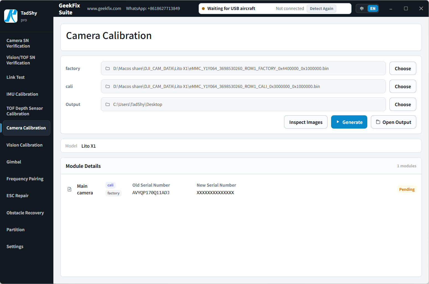This screenshot has height=284, width=429.
Task: Click the GeekFix Suite title
Action: [x=69, y=9]
